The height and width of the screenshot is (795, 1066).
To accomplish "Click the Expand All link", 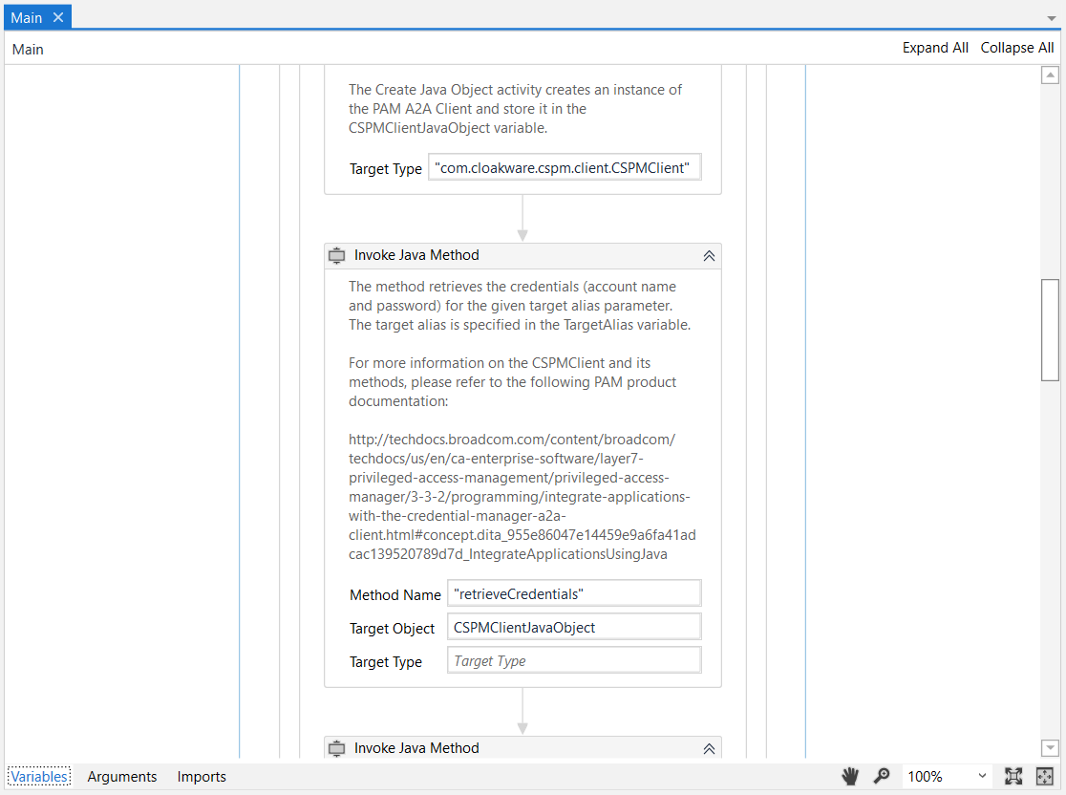I will pyautogui.click(x=935, y=47).
